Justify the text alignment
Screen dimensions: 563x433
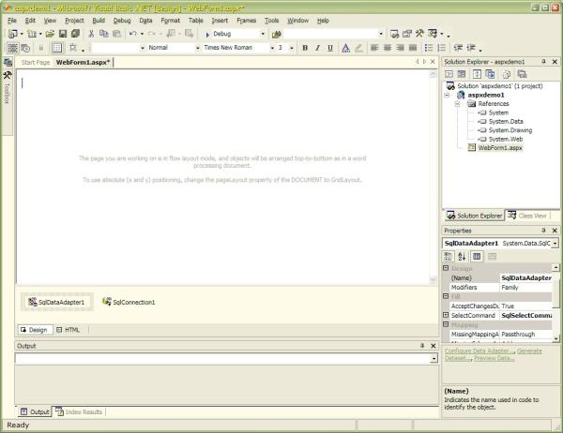(x=413, y=48)
